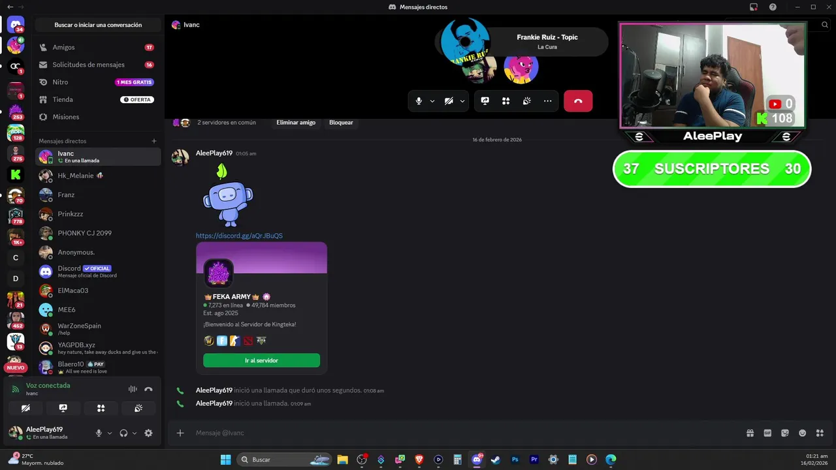836x470 pixels.
Task: Open microphone options arrow in call bar
Action: click(x=432, y=101)
